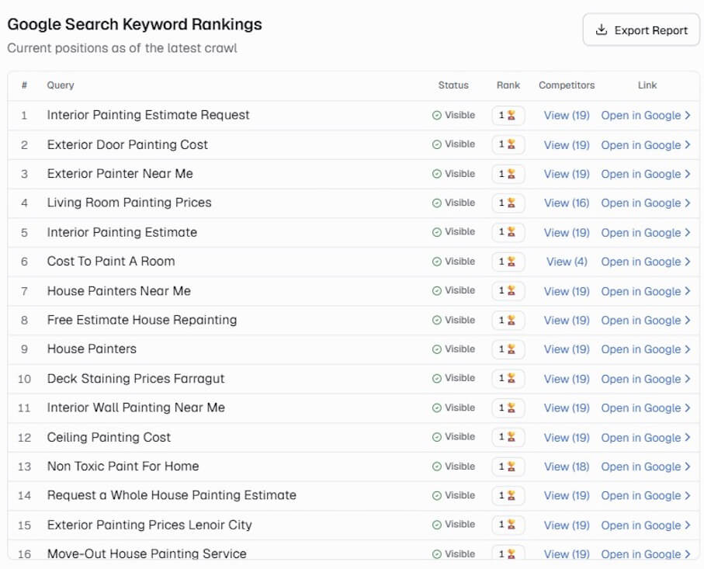Open House Painters Near Me in Google
704x569 pixels.
pyautogui.click(x=645, y=291)
